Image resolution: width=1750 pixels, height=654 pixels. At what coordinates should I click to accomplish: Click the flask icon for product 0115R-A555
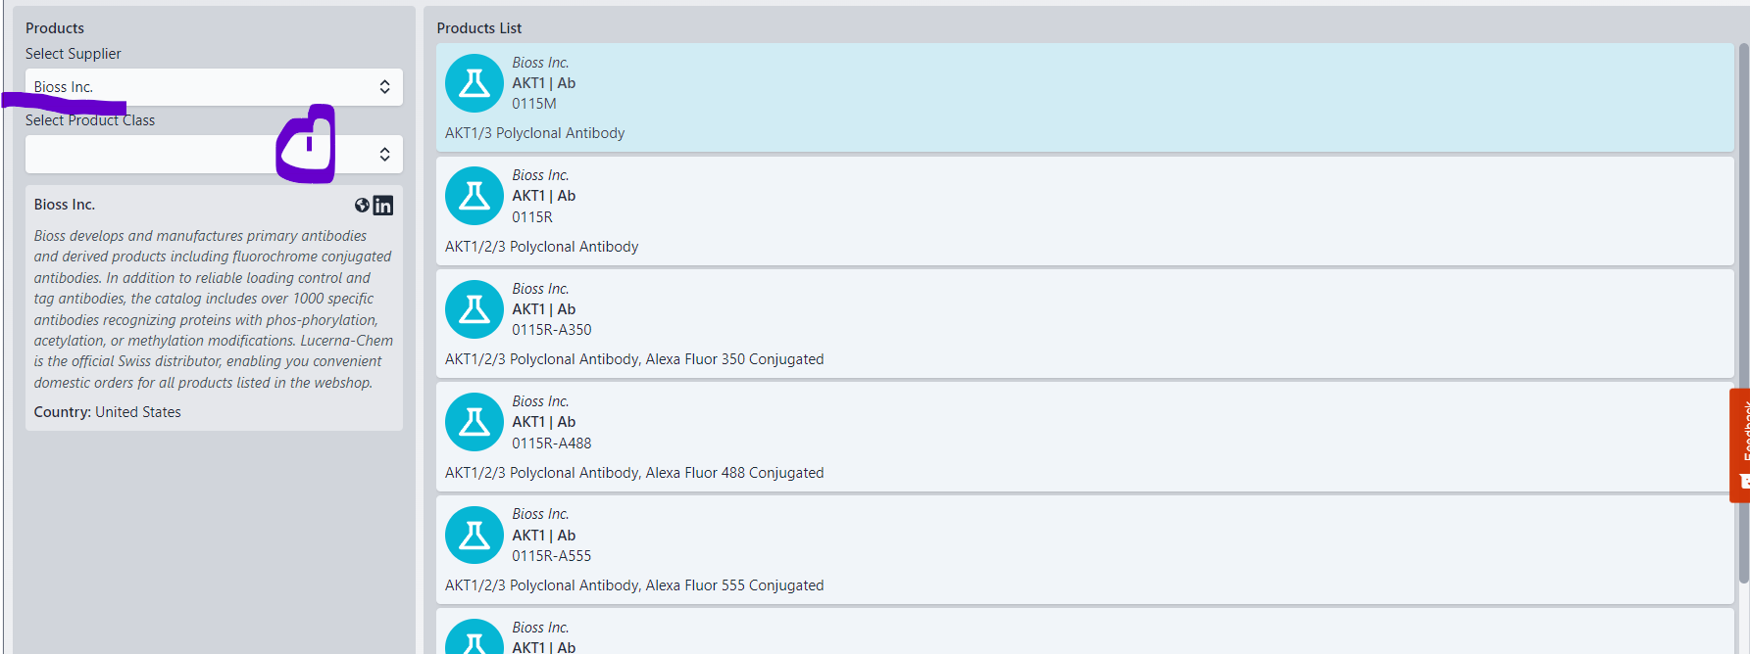coord(475,536)
